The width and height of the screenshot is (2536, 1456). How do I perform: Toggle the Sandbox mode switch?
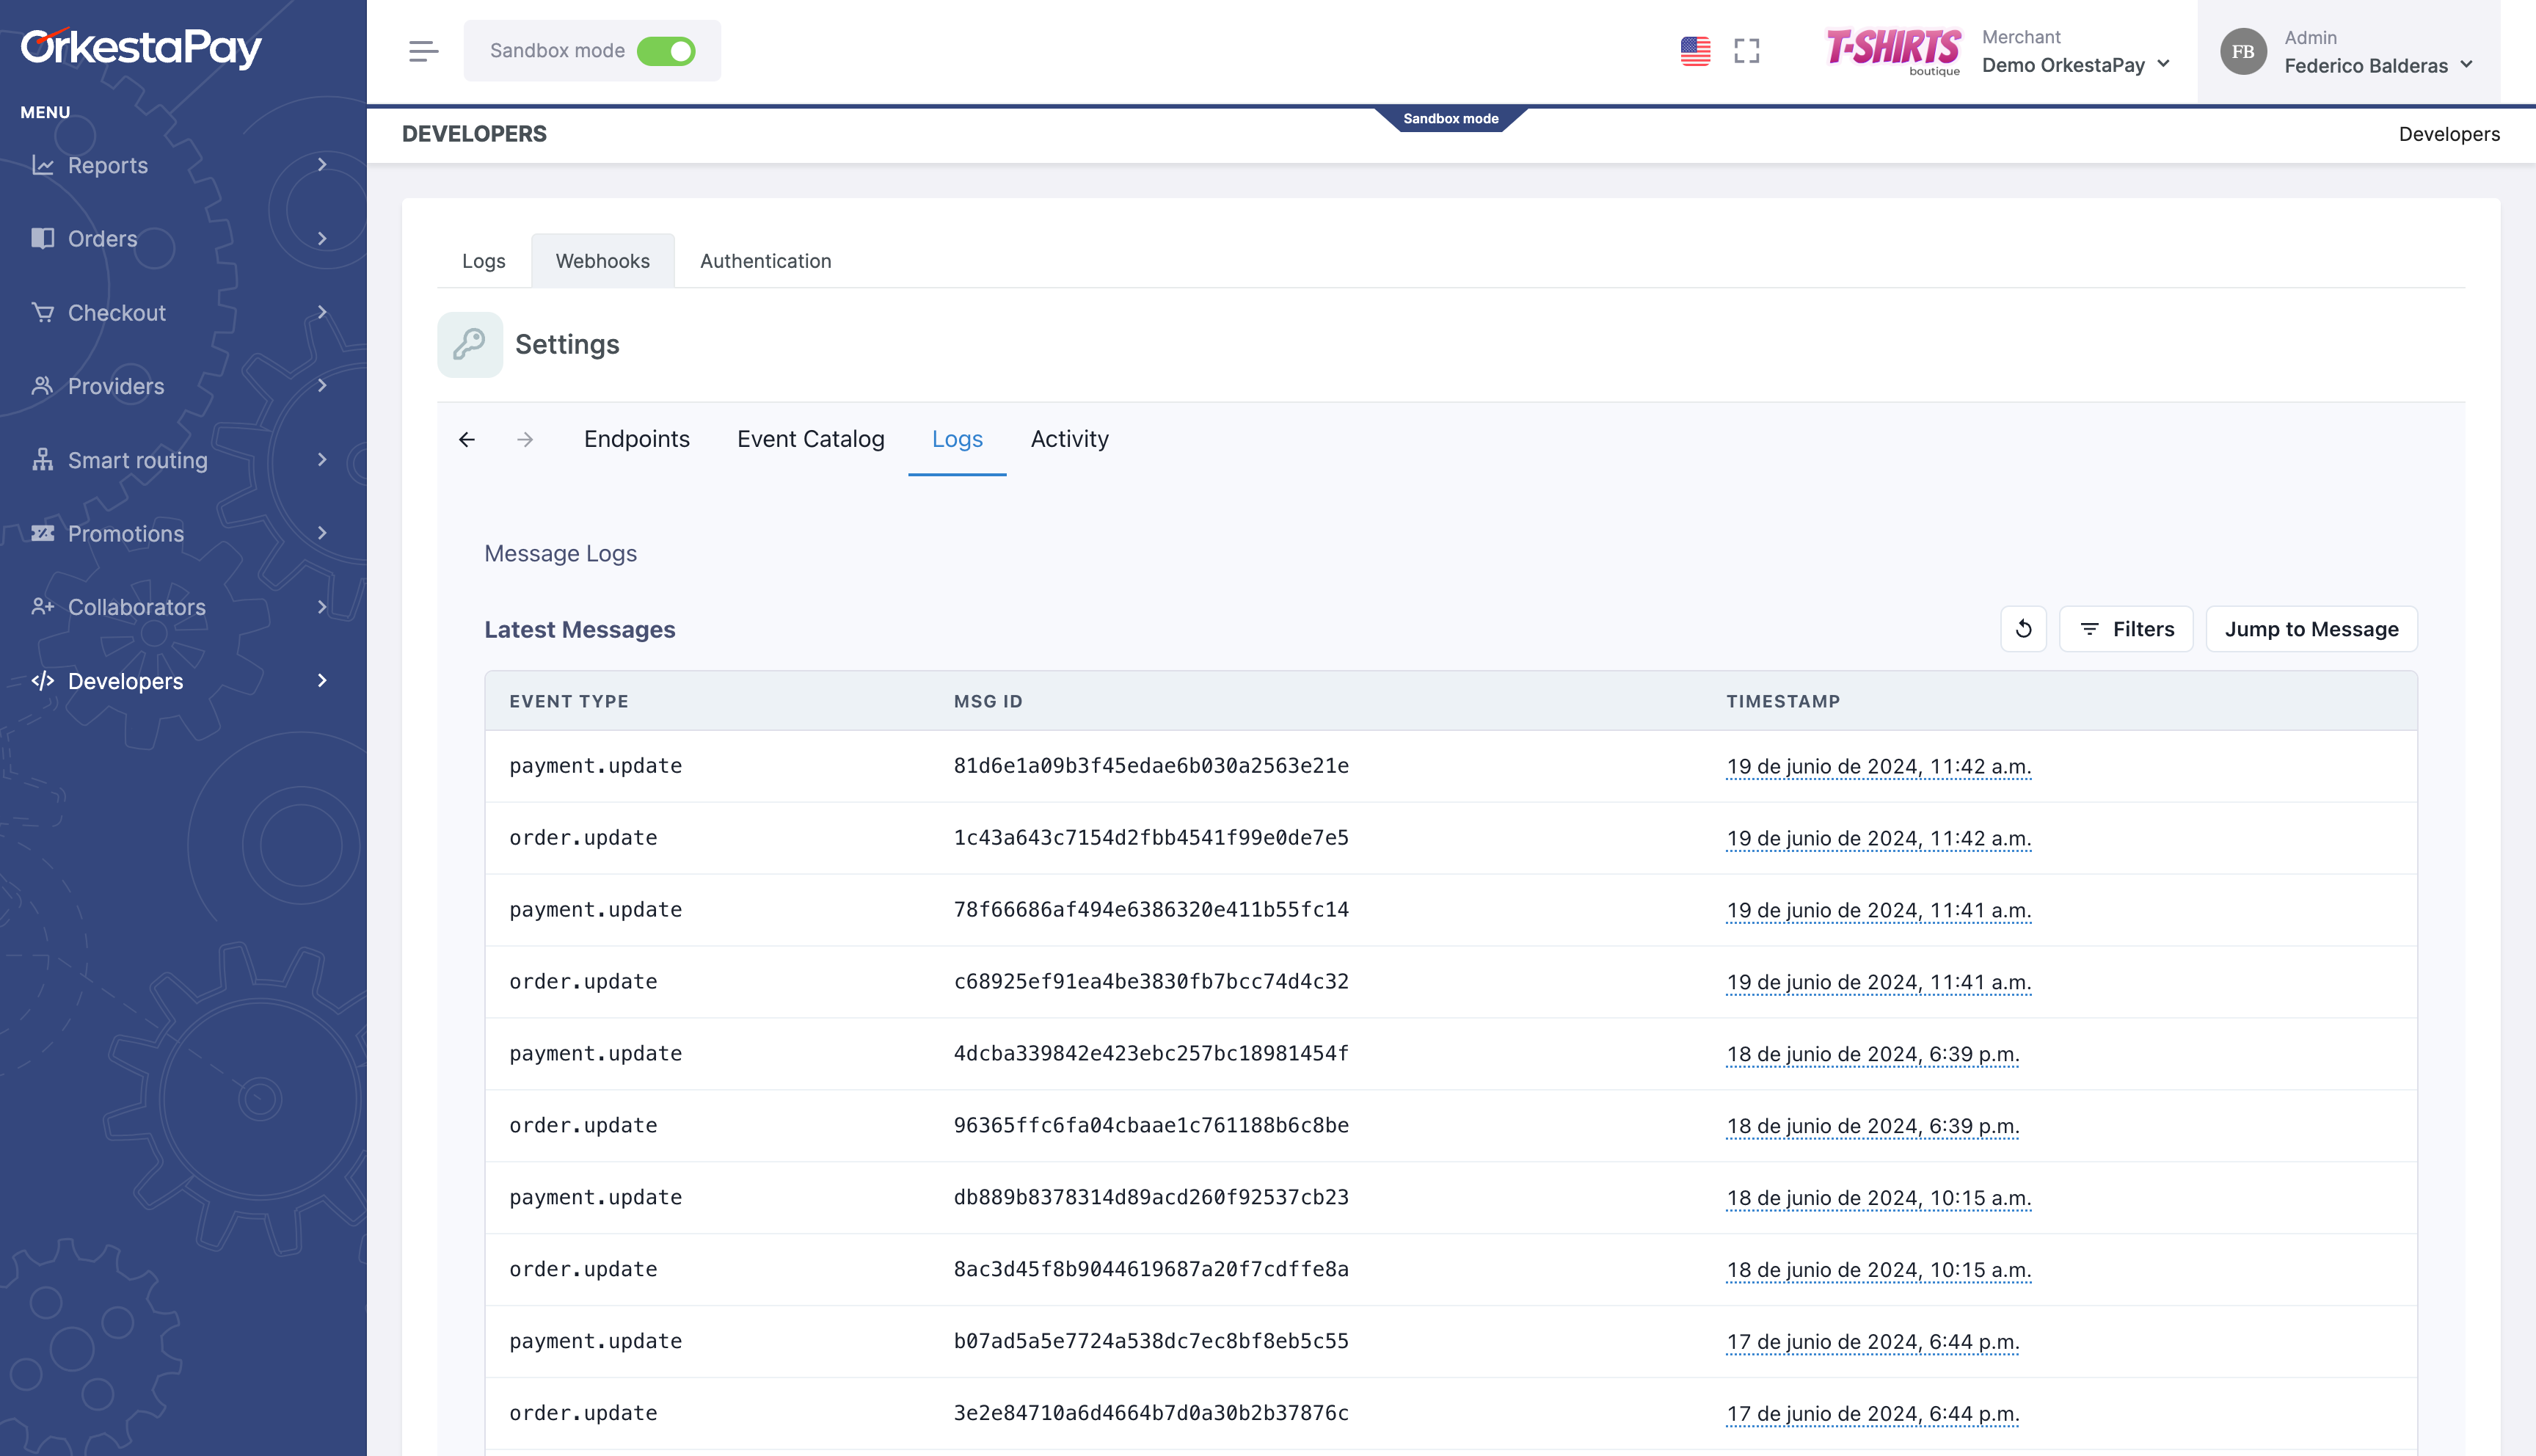point(666,51)
